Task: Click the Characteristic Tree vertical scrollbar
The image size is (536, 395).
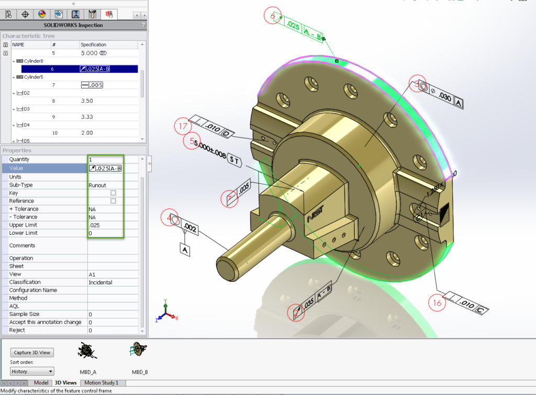Action: pyautogui.click(x=143, y=83)
